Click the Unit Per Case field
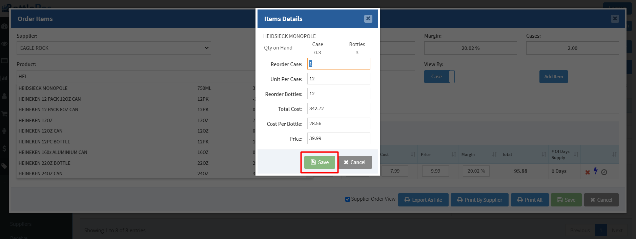636x239 pixels. (x=338, y=79)
